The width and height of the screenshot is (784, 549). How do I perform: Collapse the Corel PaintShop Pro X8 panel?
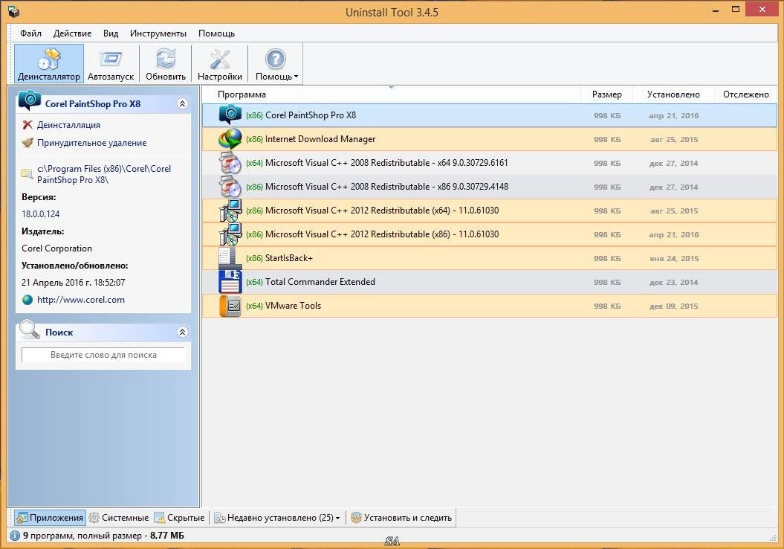tap(183, 103)
